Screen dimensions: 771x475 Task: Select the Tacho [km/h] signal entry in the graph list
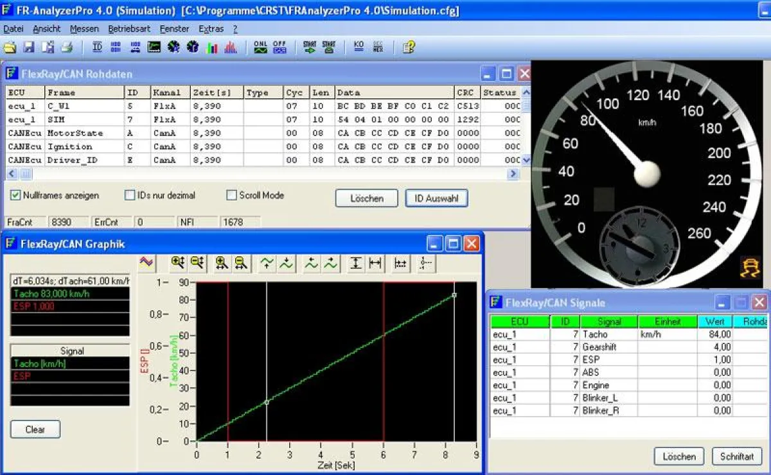click(70, 364)
